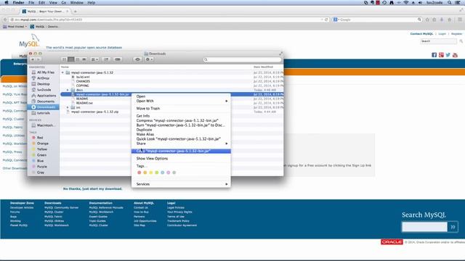Screen dimensions: 465x261
Task: Open the Legal Policies footer link
Action: click(x=176, y=208)
